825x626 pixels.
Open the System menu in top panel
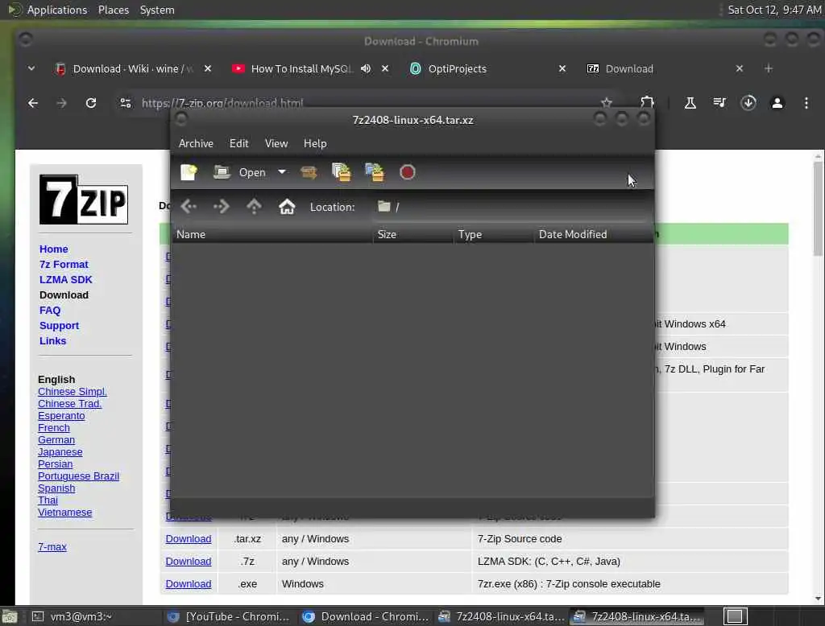coord(157,10)
